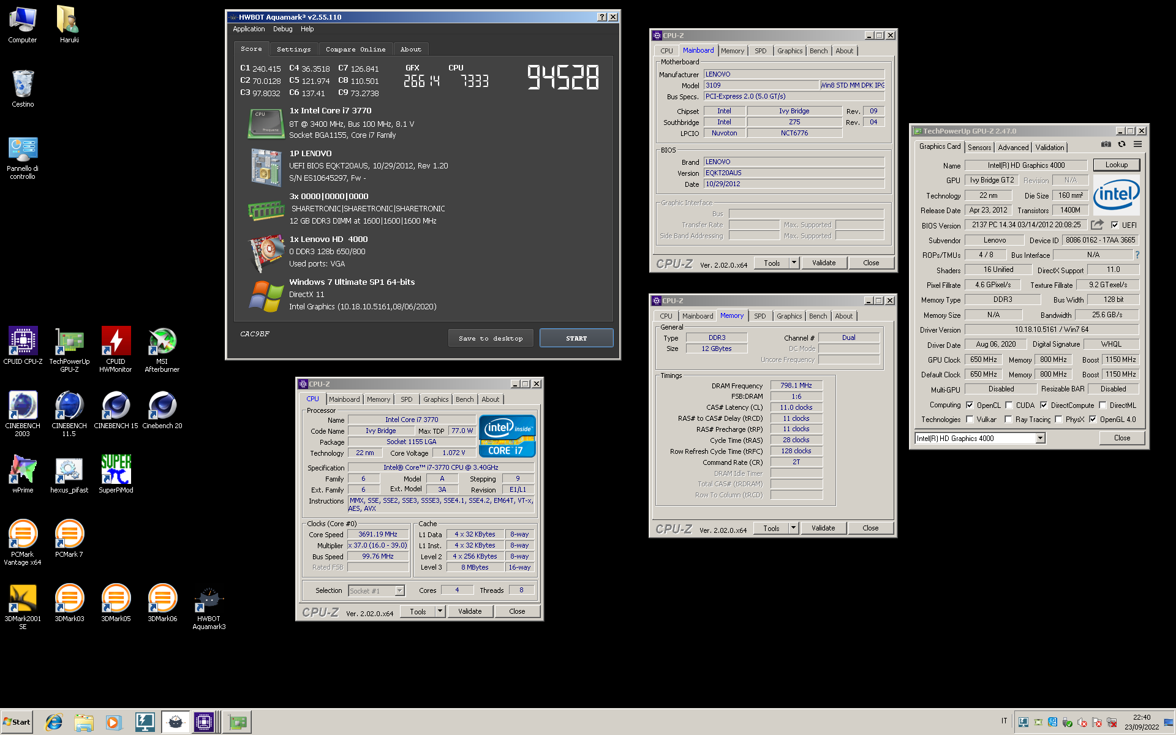Toggle UEFI checkbox in GPU-Z
This screenshot has width=1176, height=735.
pos(1115,225)
